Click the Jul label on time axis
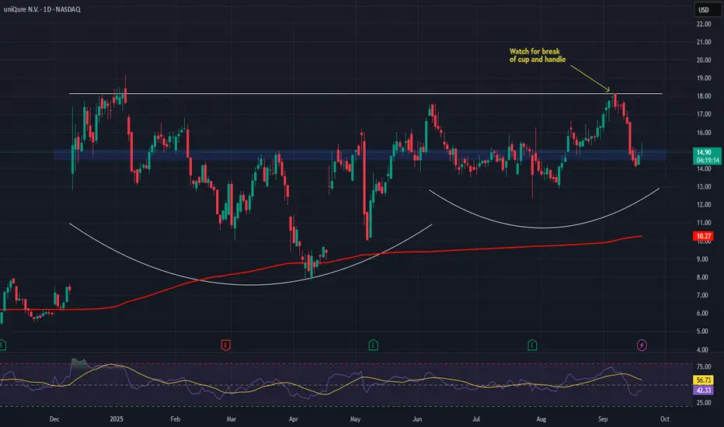This screenshot has width=724, height=427. (x=476, y=419)
